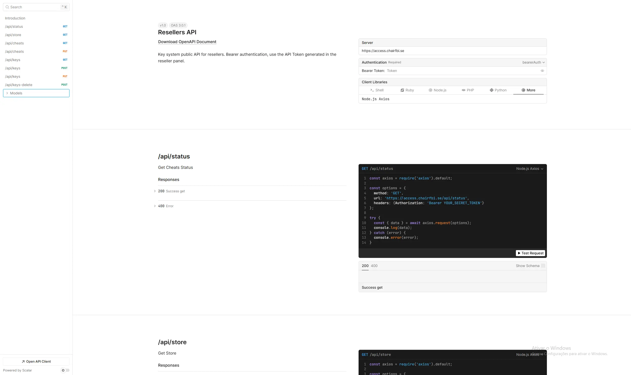Reveal the Bearer Token with the eye icon
The height and width of the screenshot is (375, 631).
[x=542, y=71]
